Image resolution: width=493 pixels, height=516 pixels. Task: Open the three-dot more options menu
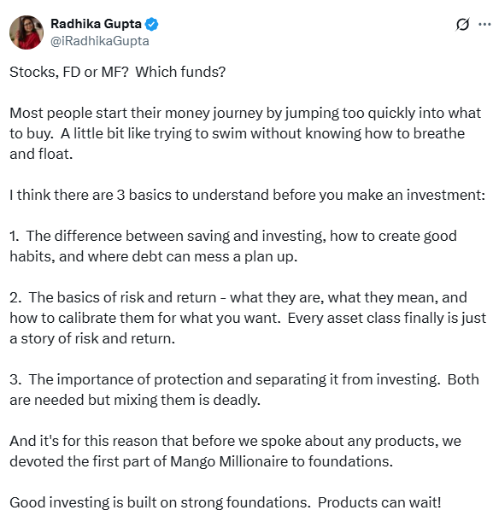(484, 24)
